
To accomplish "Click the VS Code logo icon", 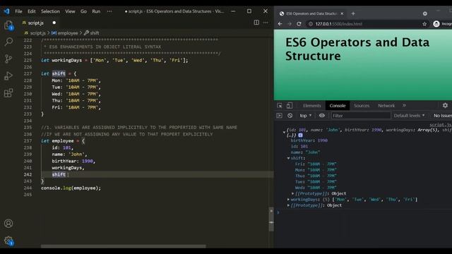I will pos(6,11).
